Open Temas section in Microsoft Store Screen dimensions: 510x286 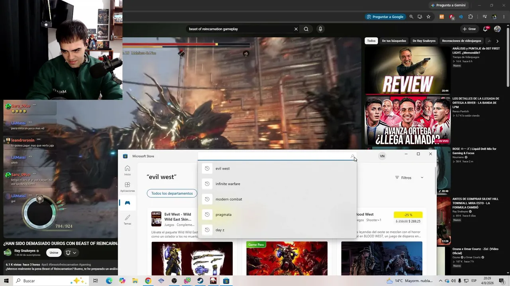(x=127, y=220)
